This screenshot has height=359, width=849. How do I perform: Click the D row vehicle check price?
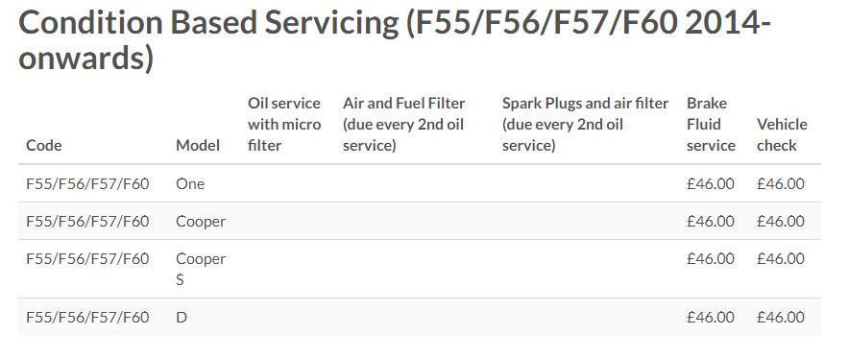pos(781,318)
